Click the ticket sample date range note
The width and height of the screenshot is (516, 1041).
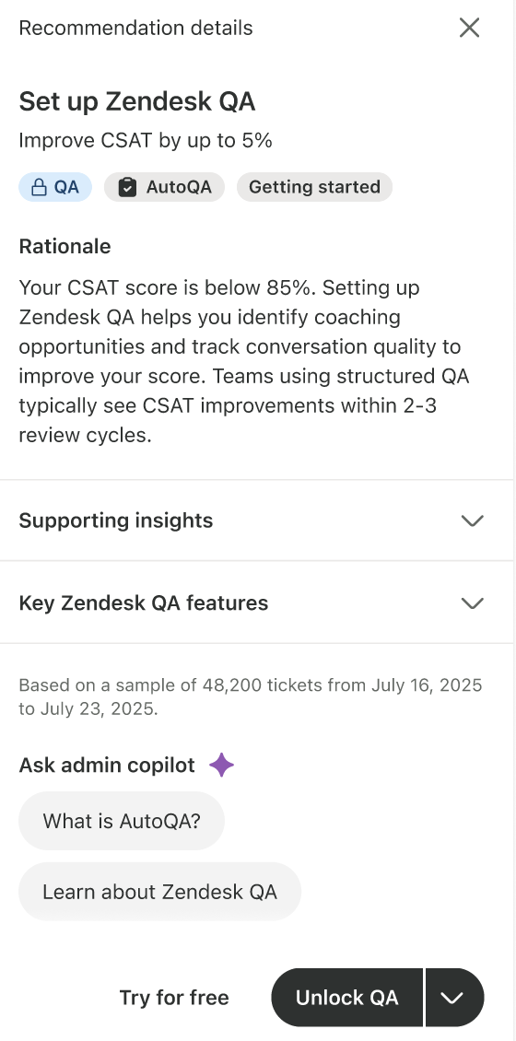point(251,696)
